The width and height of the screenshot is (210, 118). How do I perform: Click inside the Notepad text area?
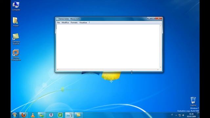point(108,47)
